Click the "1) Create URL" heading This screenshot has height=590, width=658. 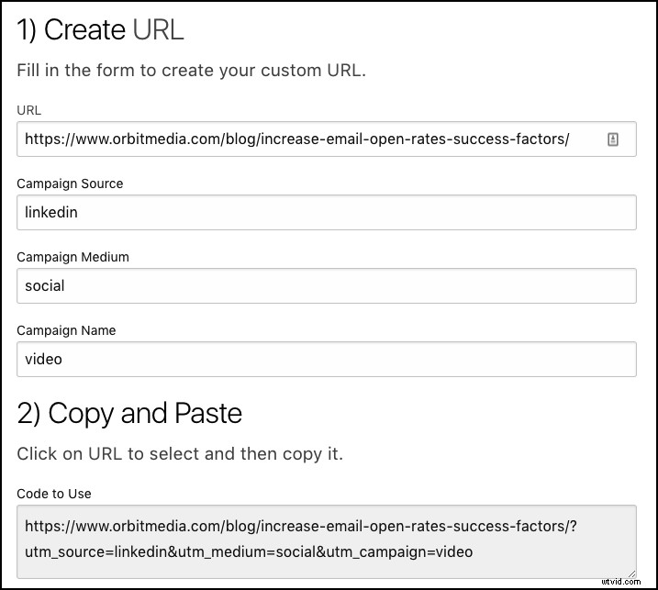click(x=100, y=30)
